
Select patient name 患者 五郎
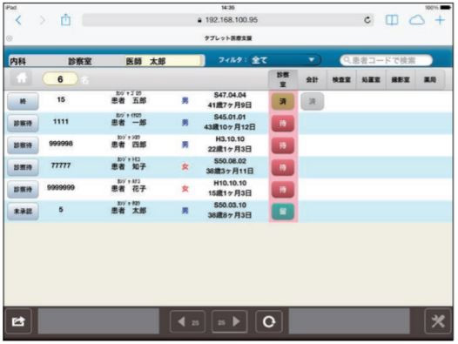tap(129, 101)
